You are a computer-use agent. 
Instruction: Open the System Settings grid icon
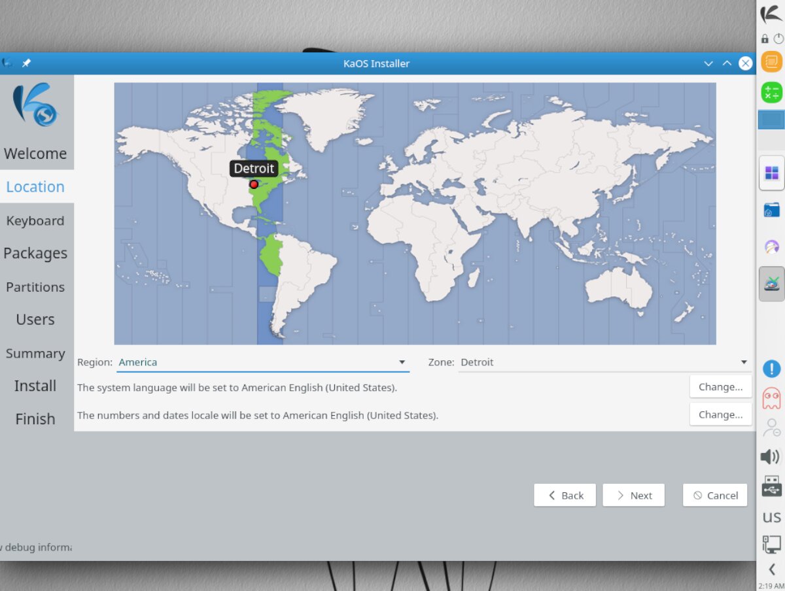(771, 173)
